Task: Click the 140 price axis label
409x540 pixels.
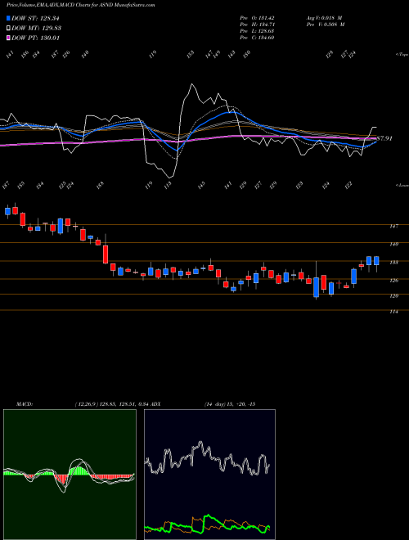Action: point(394,244)
